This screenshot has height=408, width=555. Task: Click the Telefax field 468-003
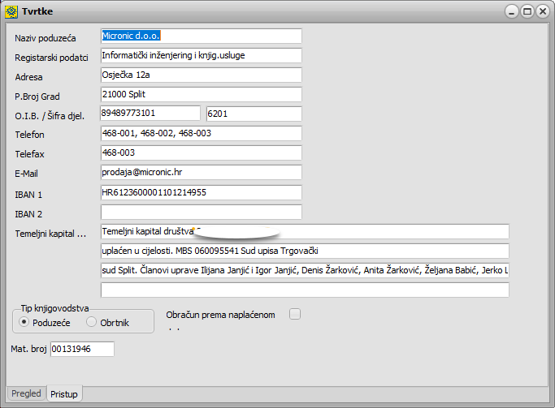tap(201, 152)
